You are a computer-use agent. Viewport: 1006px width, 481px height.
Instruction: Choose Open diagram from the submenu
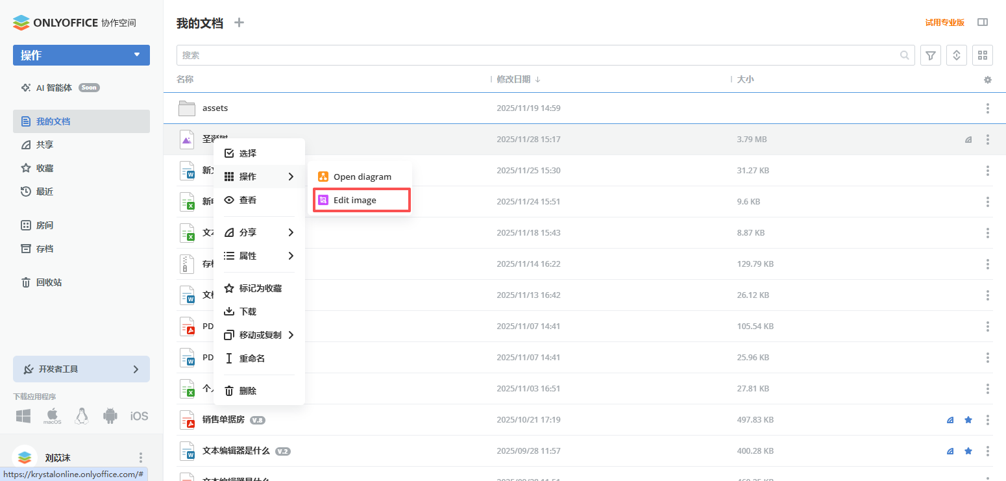[360, 176]
